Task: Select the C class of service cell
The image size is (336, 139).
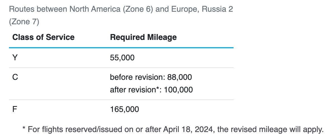Action: [15, 77]
